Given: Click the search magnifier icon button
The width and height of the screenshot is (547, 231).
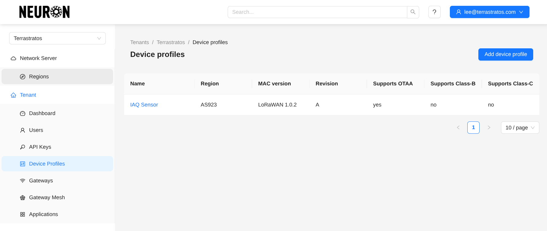Looking at the screenshot, I should click(413, 12).
